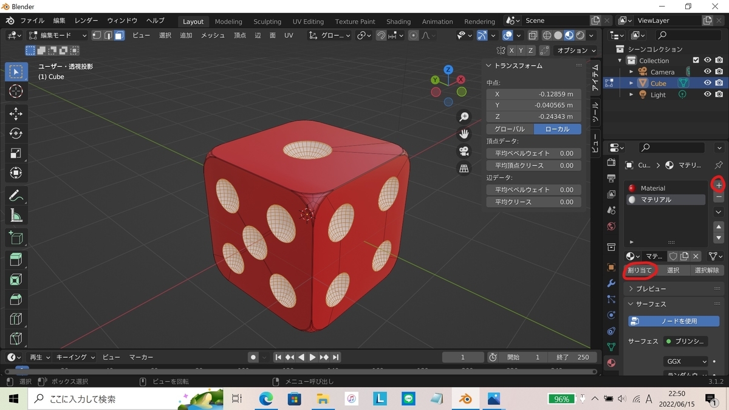
Task: Hide the Cube object in outliner
Action: coord(707,83)
